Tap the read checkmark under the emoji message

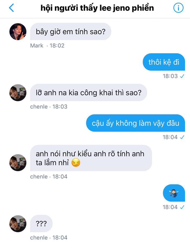pyautogui.click(x=182, y=207)
